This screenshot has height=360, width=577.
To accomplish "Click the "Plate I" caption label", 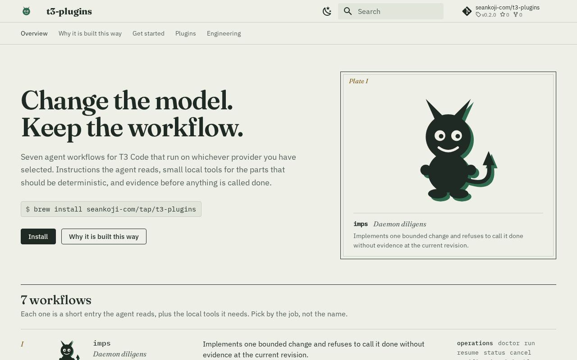I will 358,81.
